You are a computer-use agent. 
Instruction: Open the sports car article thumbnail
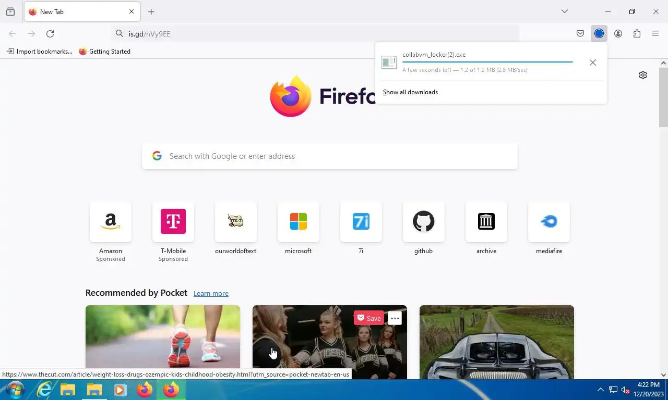coord(497,342)
